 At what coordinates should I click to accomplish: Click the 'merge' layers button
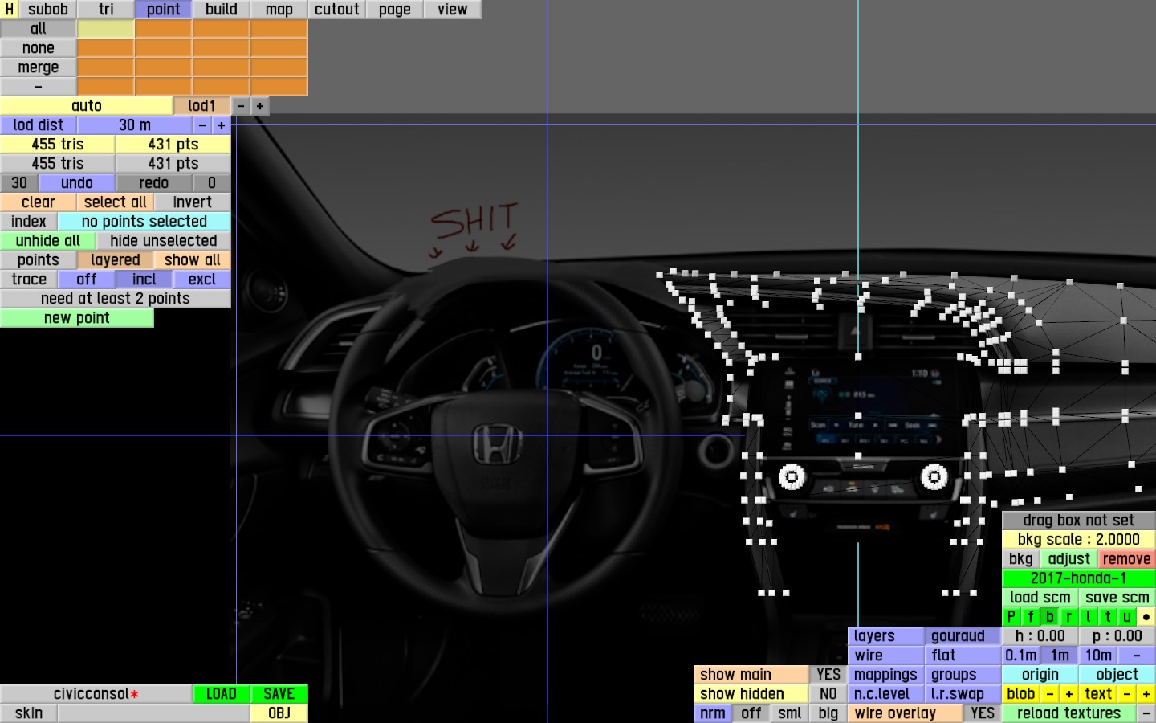[x=39, y=67]
